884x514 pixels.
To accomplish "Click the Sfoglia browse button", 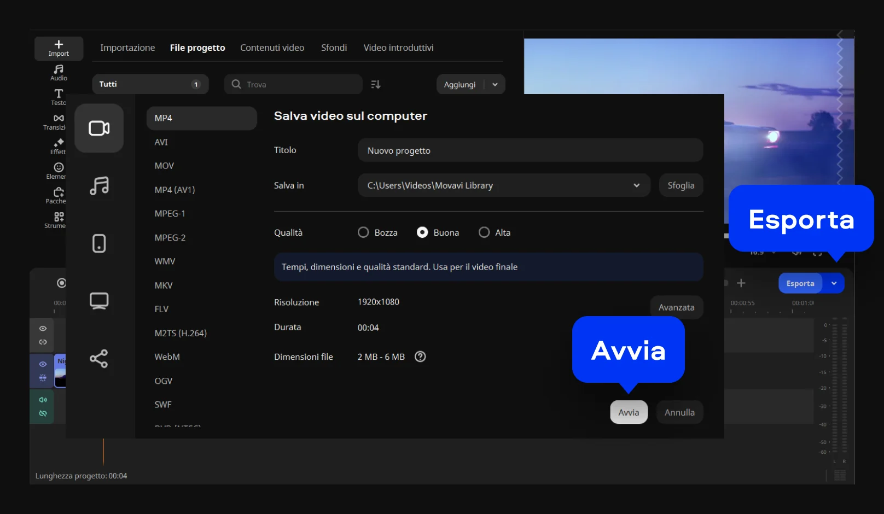I will (x=681, y=185).
